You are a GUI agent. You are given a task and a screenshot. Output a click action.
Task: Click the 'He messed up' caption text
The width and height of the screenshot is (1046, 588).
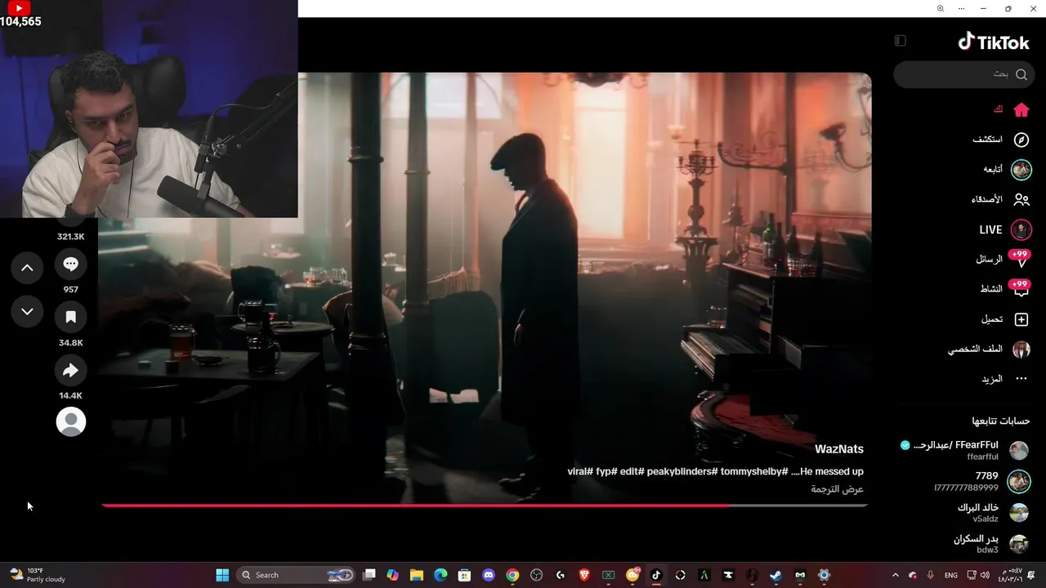(x=832, y=472)
